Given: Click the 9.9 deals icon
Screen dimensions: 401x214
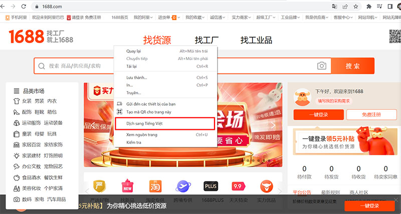Looking at the screenshot, I should coord(238,186).
